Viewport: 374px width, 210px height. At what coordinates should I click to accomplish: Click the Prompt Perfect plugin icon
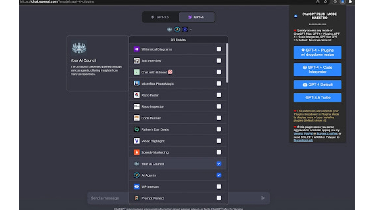(137, 198)
